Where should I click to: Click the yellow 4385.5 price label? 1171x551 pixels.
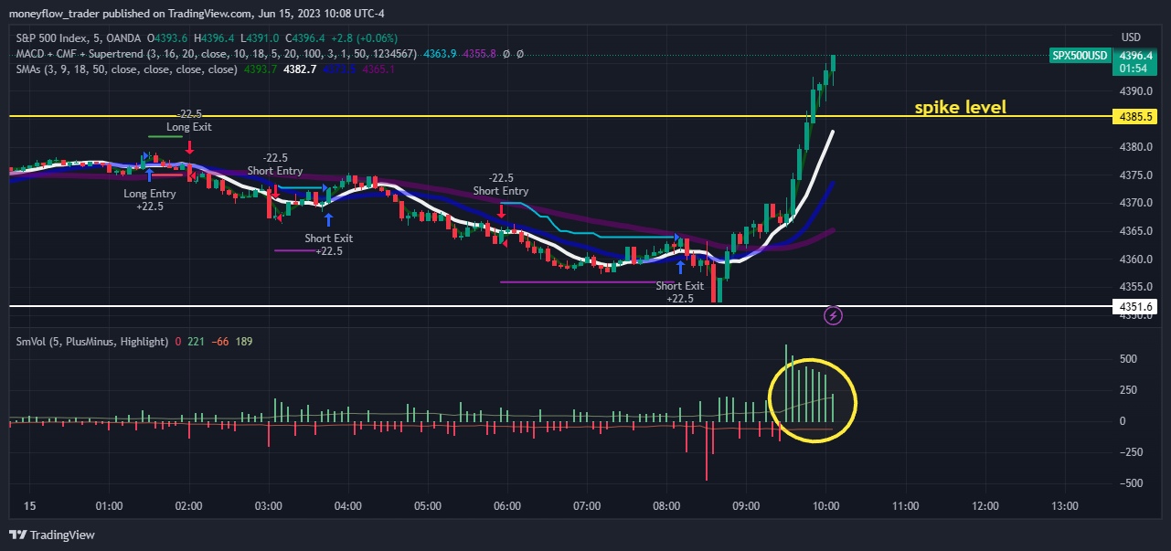point(1134,117)
